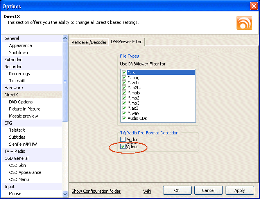Open the Show Configuration folder link
The width and height of the screenshot is (260, 199).
click(96, 191)
